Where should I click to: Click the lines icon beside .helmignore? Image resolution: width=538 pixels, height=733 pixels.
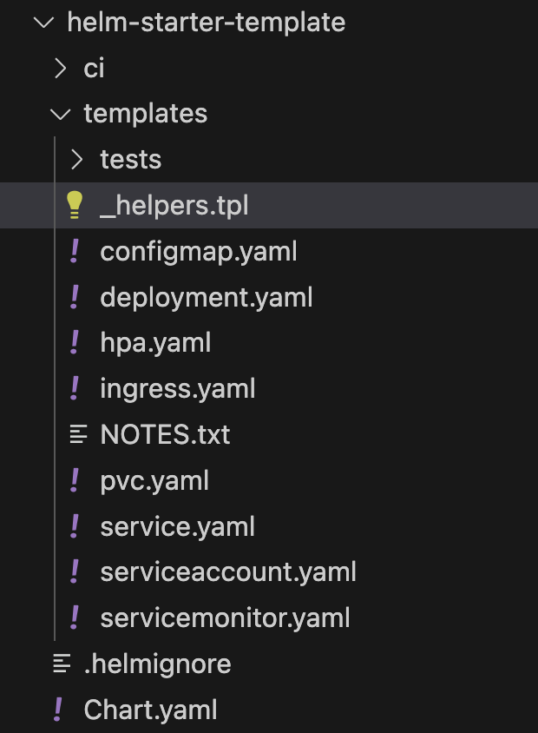click(62, 663)
